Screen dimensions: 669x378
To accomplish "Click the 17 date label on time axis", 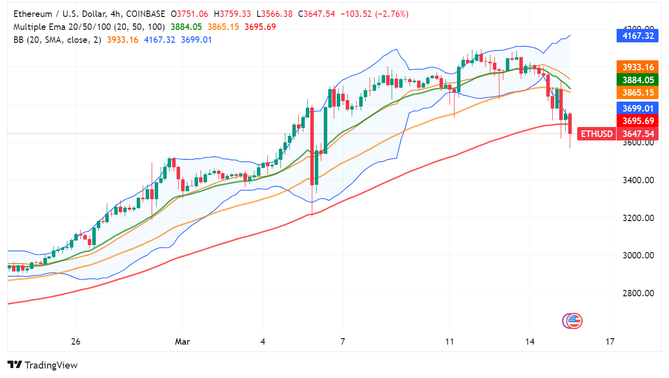I will coord(610,342).
